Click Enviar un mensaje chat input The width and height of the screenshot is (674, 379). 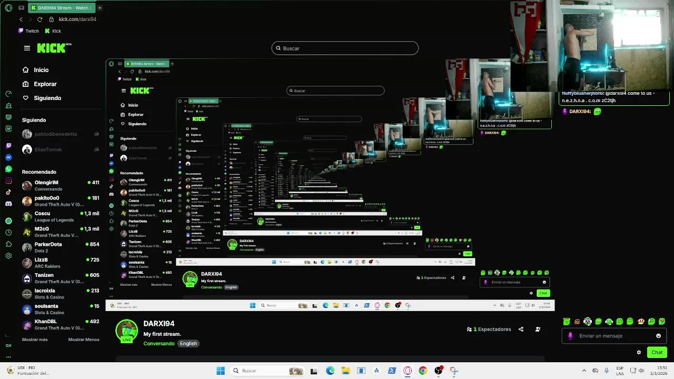click(613, 336)
